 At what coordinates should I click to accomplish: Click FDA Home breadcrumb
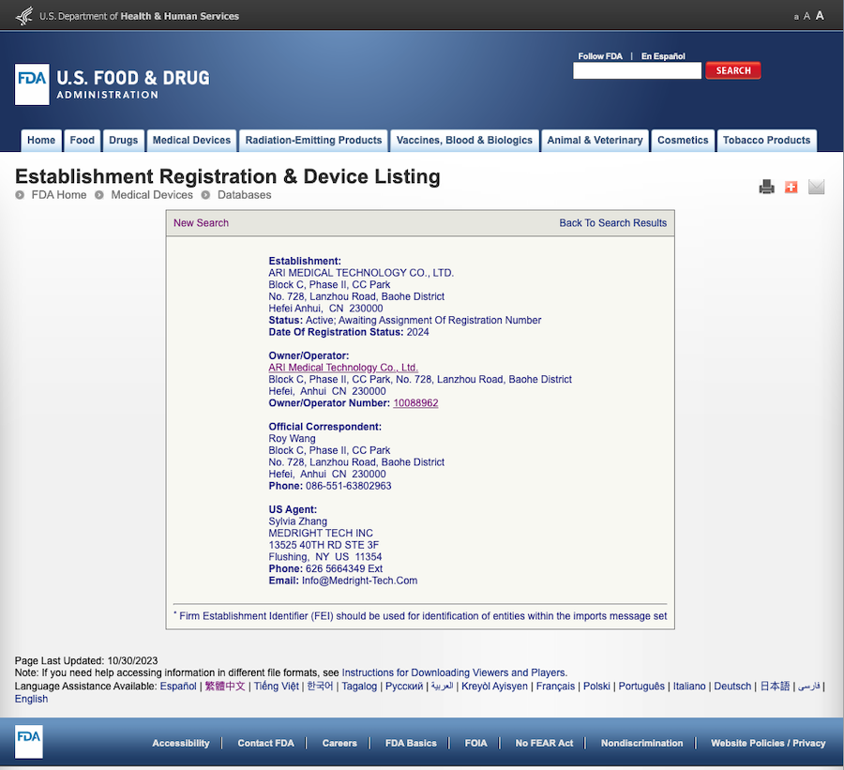click(x=59, y=195)
